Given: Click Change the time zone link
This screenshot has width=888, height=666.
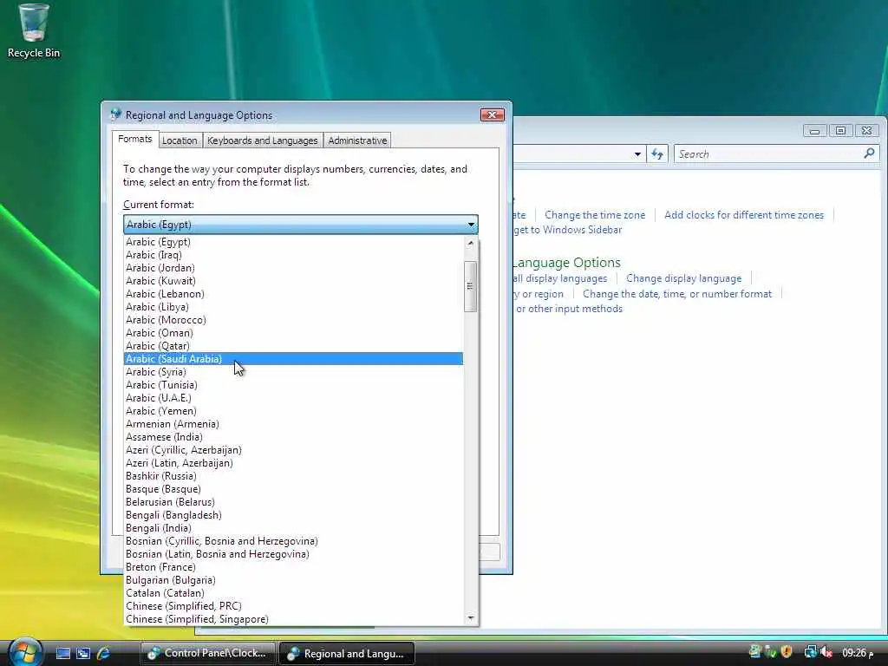Looking at the screenshot, I should pyautogui.click(x=595, y=215).
